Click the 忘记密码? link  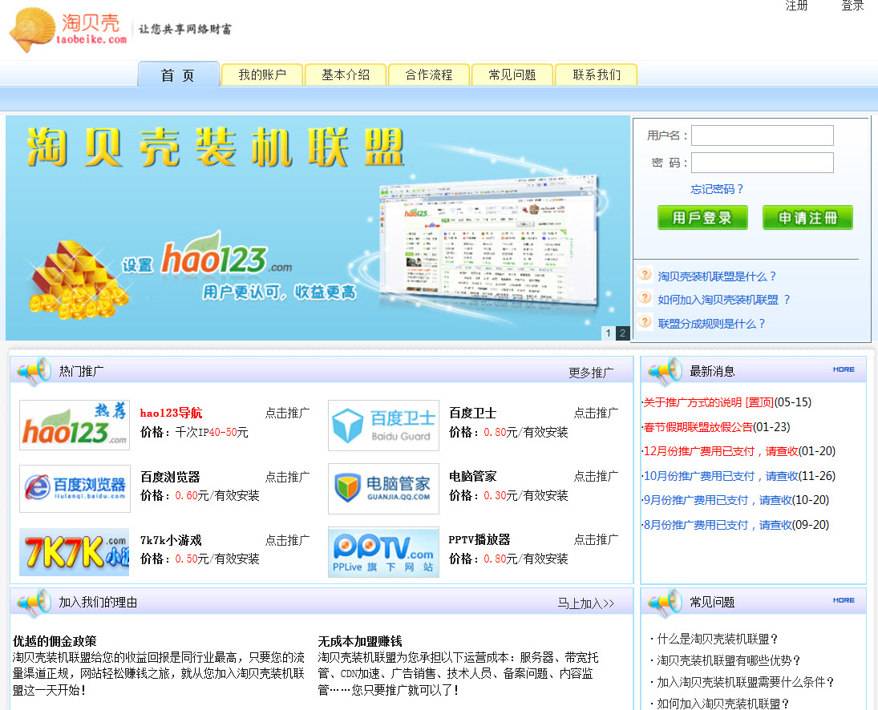[717, 189]
